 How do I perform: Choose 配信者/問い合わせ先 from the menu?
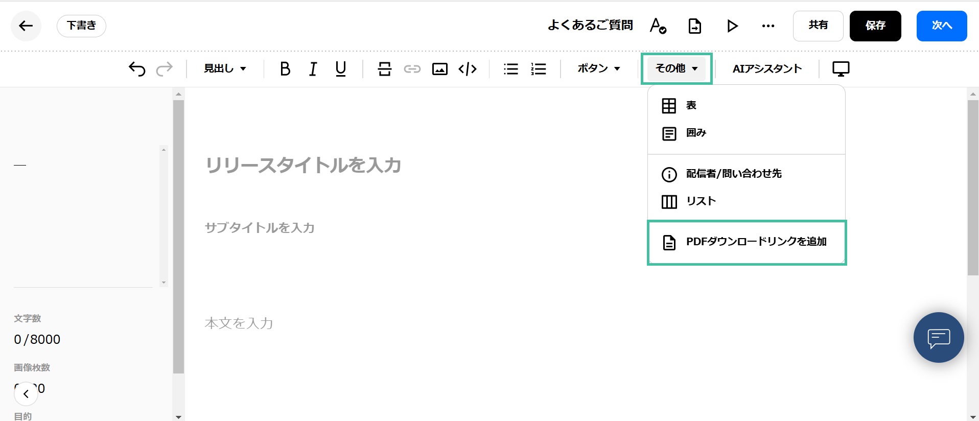coord(733,174)
